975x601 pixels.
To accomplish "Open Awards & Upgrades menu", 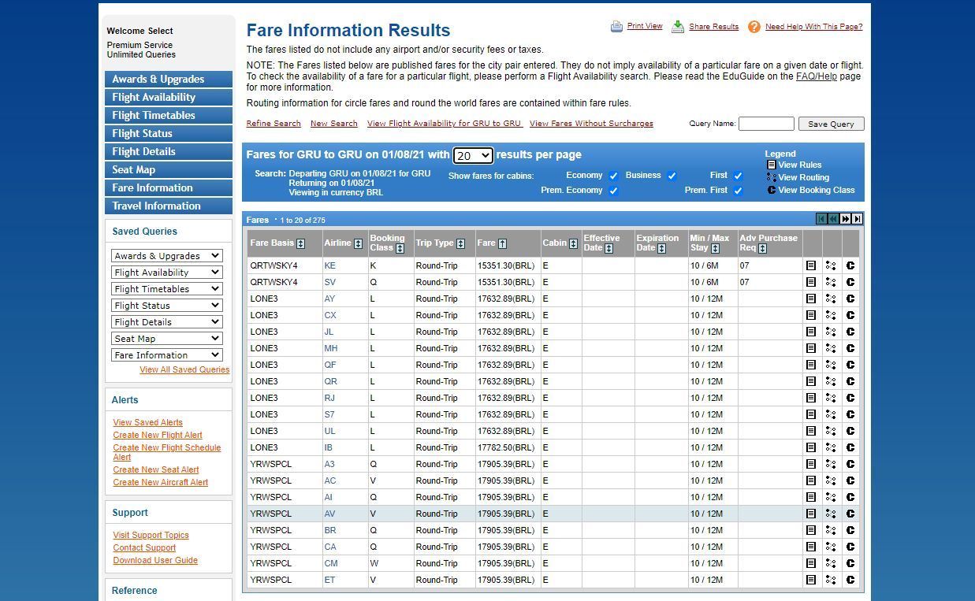I will coord(169,80).
